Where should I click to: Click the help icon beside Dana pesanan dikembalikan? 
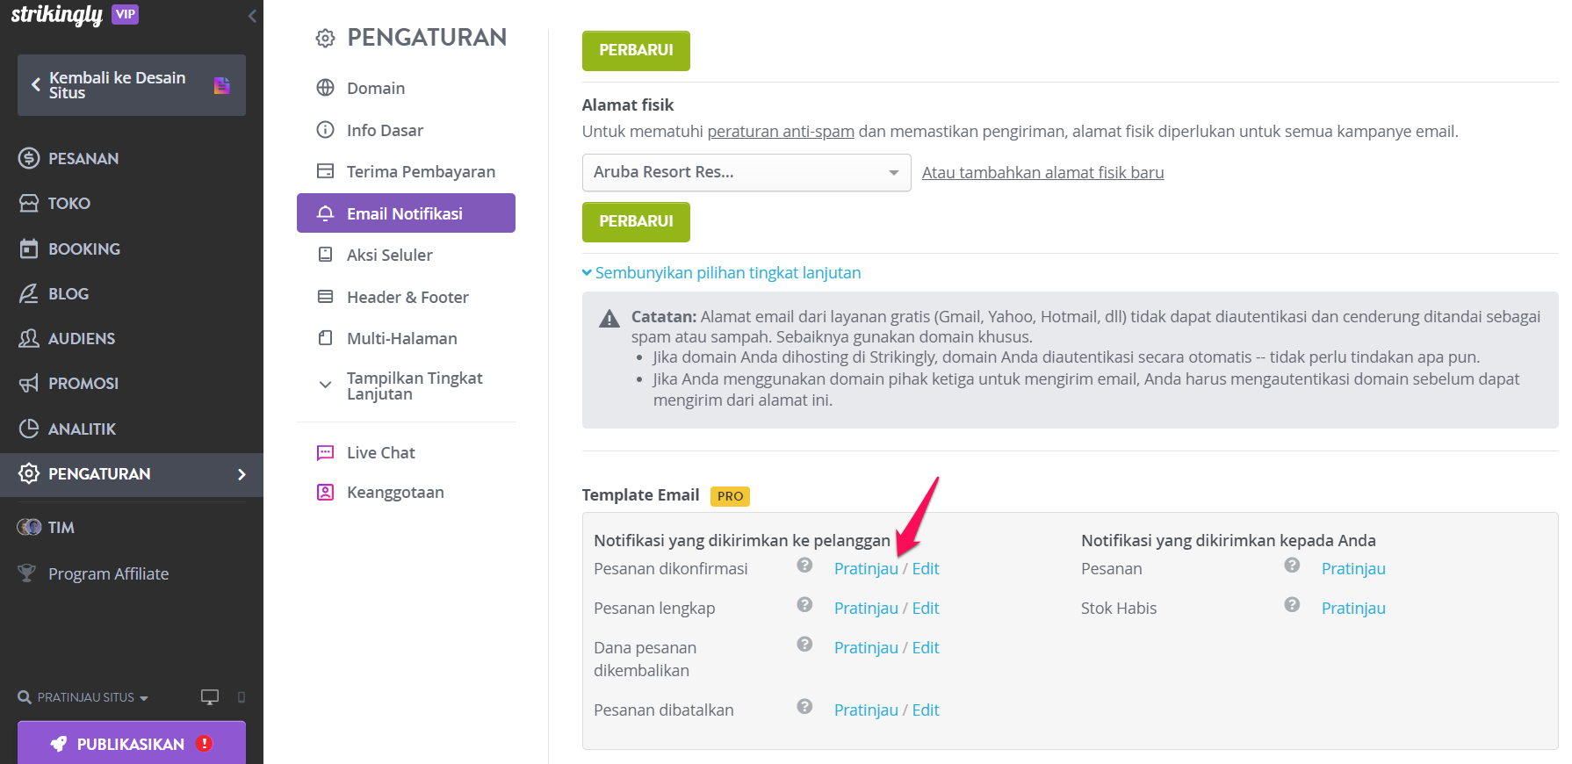tap(804, 645)
